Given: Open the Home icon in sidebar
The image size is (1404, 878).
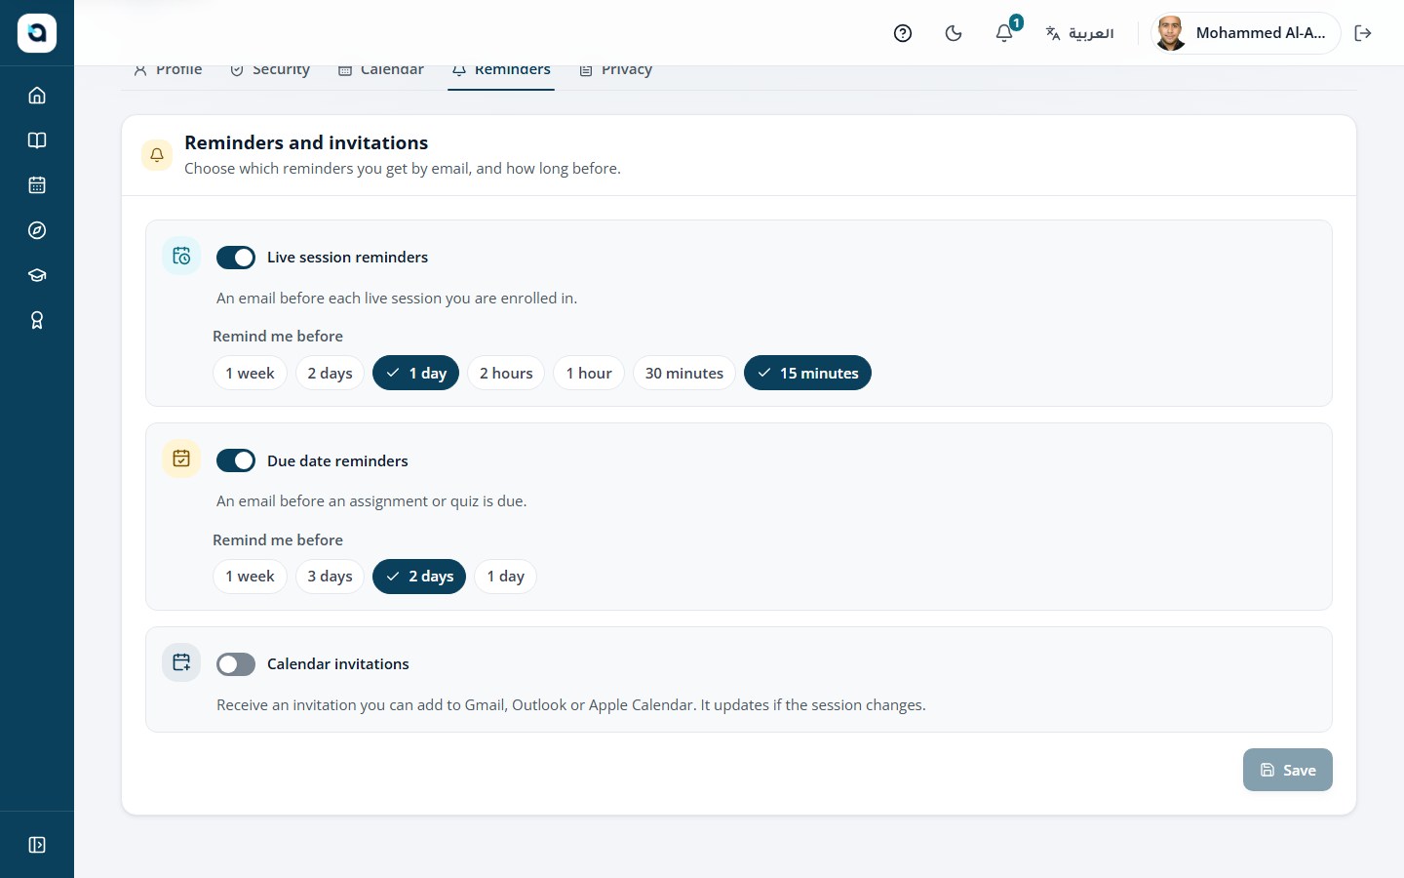Looking at the screenshot, I should 37,96.
